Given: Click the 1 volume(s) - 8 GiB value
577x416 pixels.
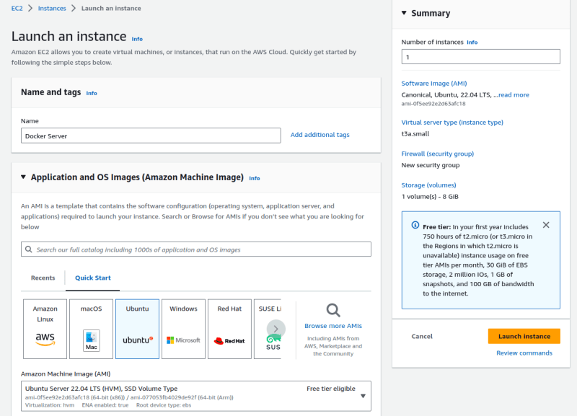Looking at the screenshot, I should click(430, 196).
